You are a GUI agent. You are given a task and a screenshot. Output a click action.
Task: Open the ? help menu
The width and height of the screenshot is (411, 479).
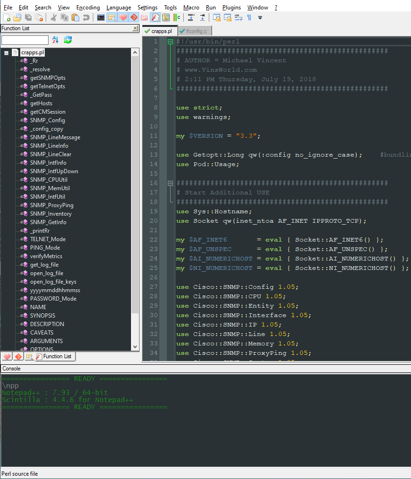[276, 8]
